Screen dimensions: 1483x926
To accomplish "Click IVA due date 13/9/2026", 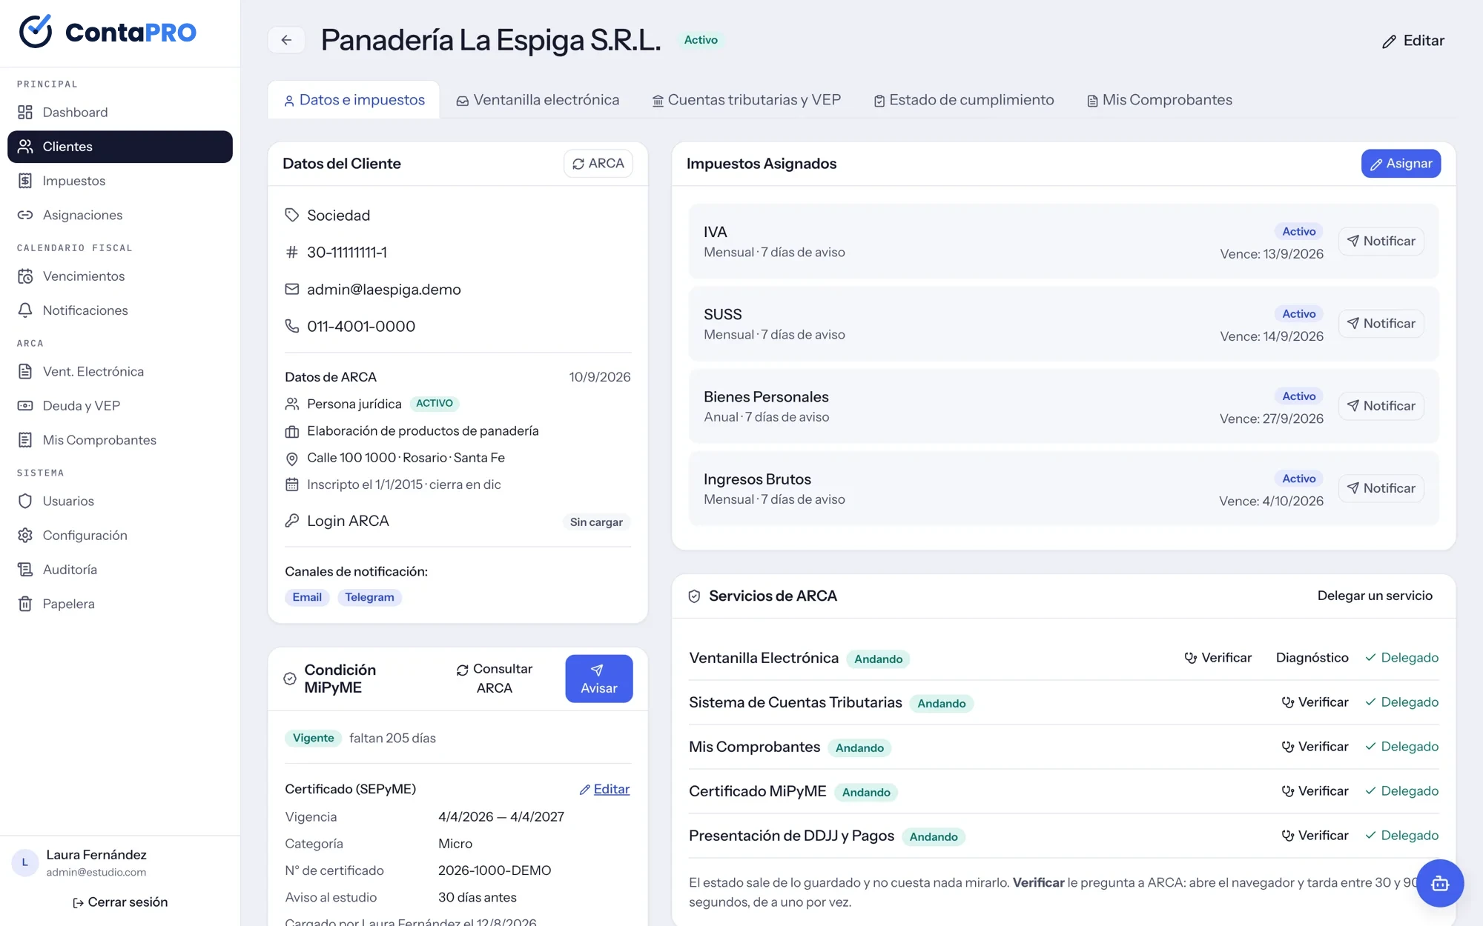I will [1272, 254].
